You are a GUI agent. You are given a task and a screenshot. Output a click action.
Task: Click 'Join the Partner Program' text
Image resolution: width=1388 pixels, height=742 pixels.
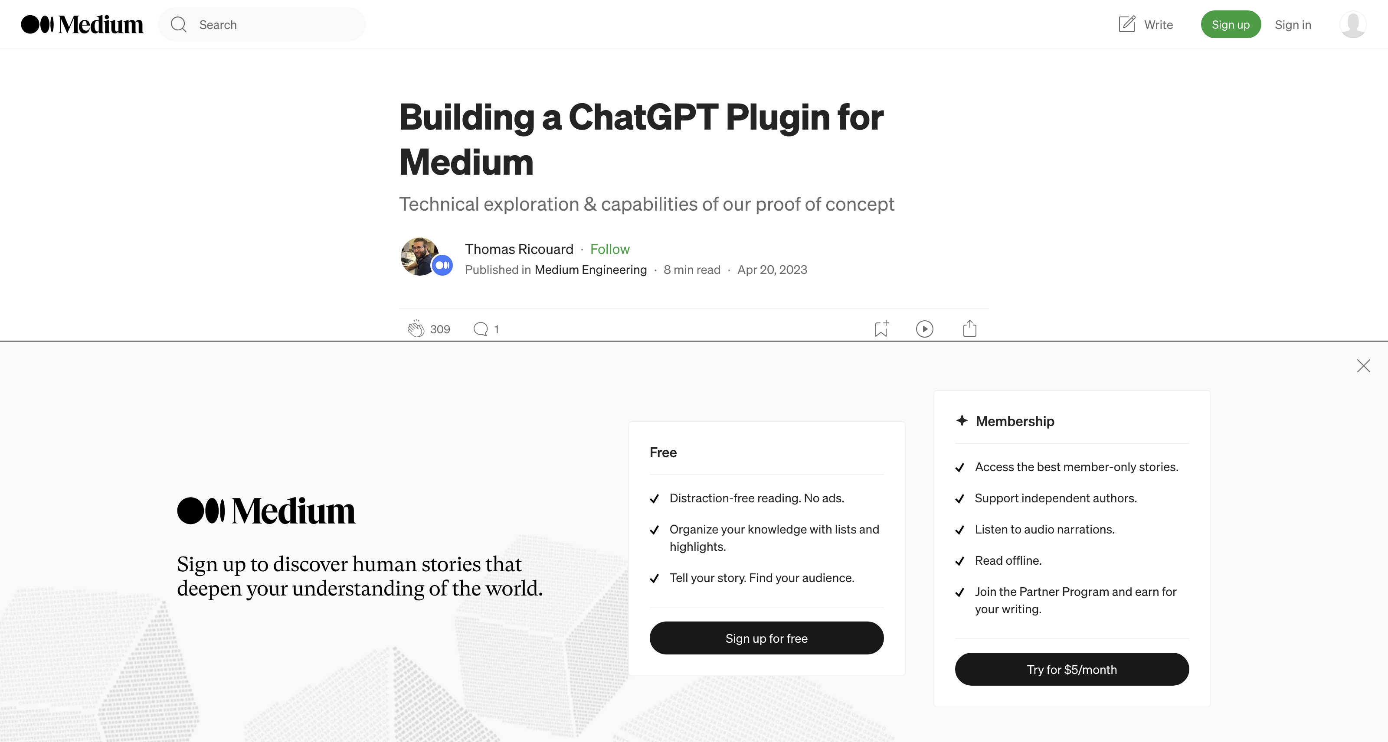pos(1076,600)
